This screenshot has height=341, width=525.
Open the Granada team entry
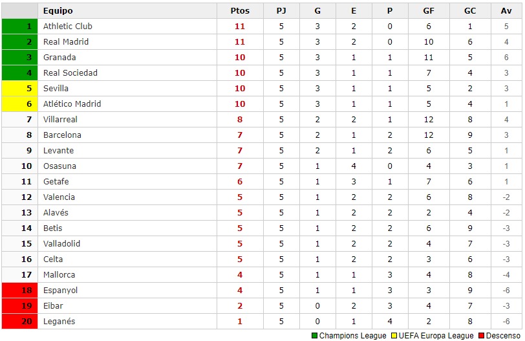59,58
